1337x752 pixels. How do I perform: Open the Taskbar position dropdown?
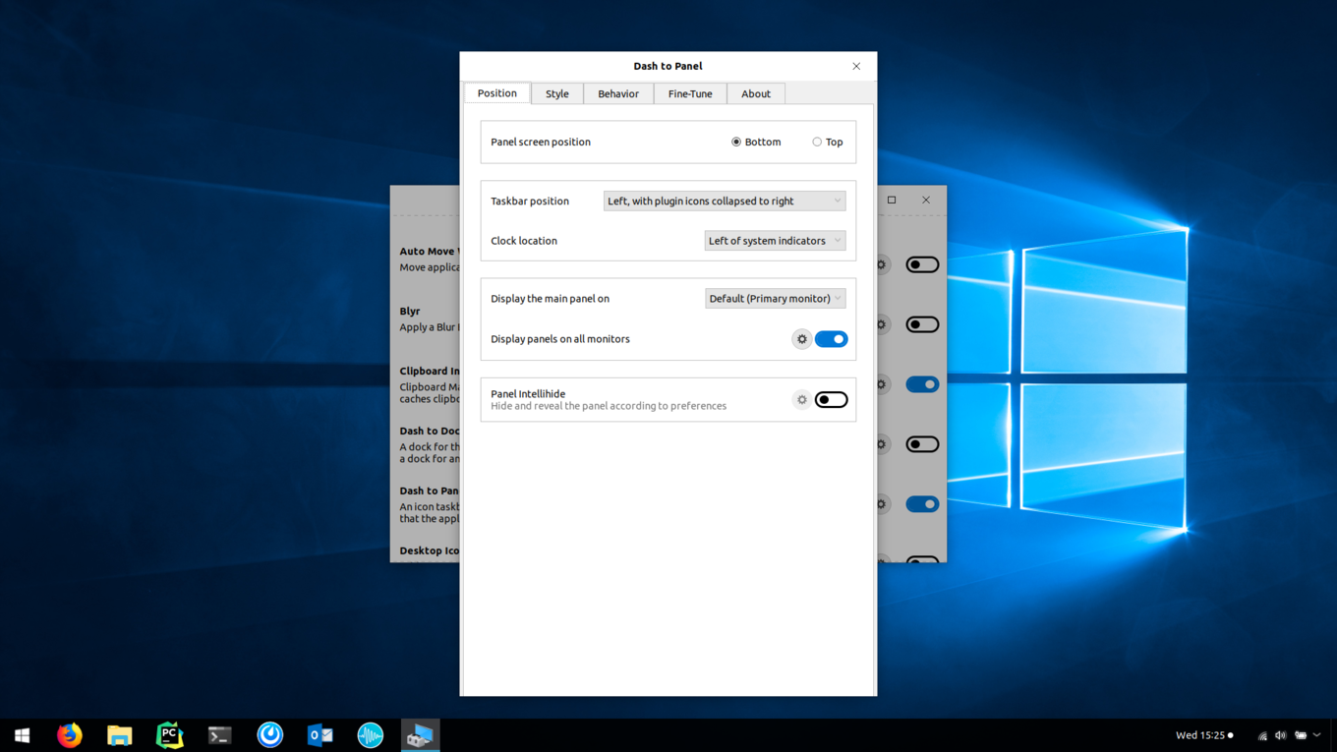725,201
